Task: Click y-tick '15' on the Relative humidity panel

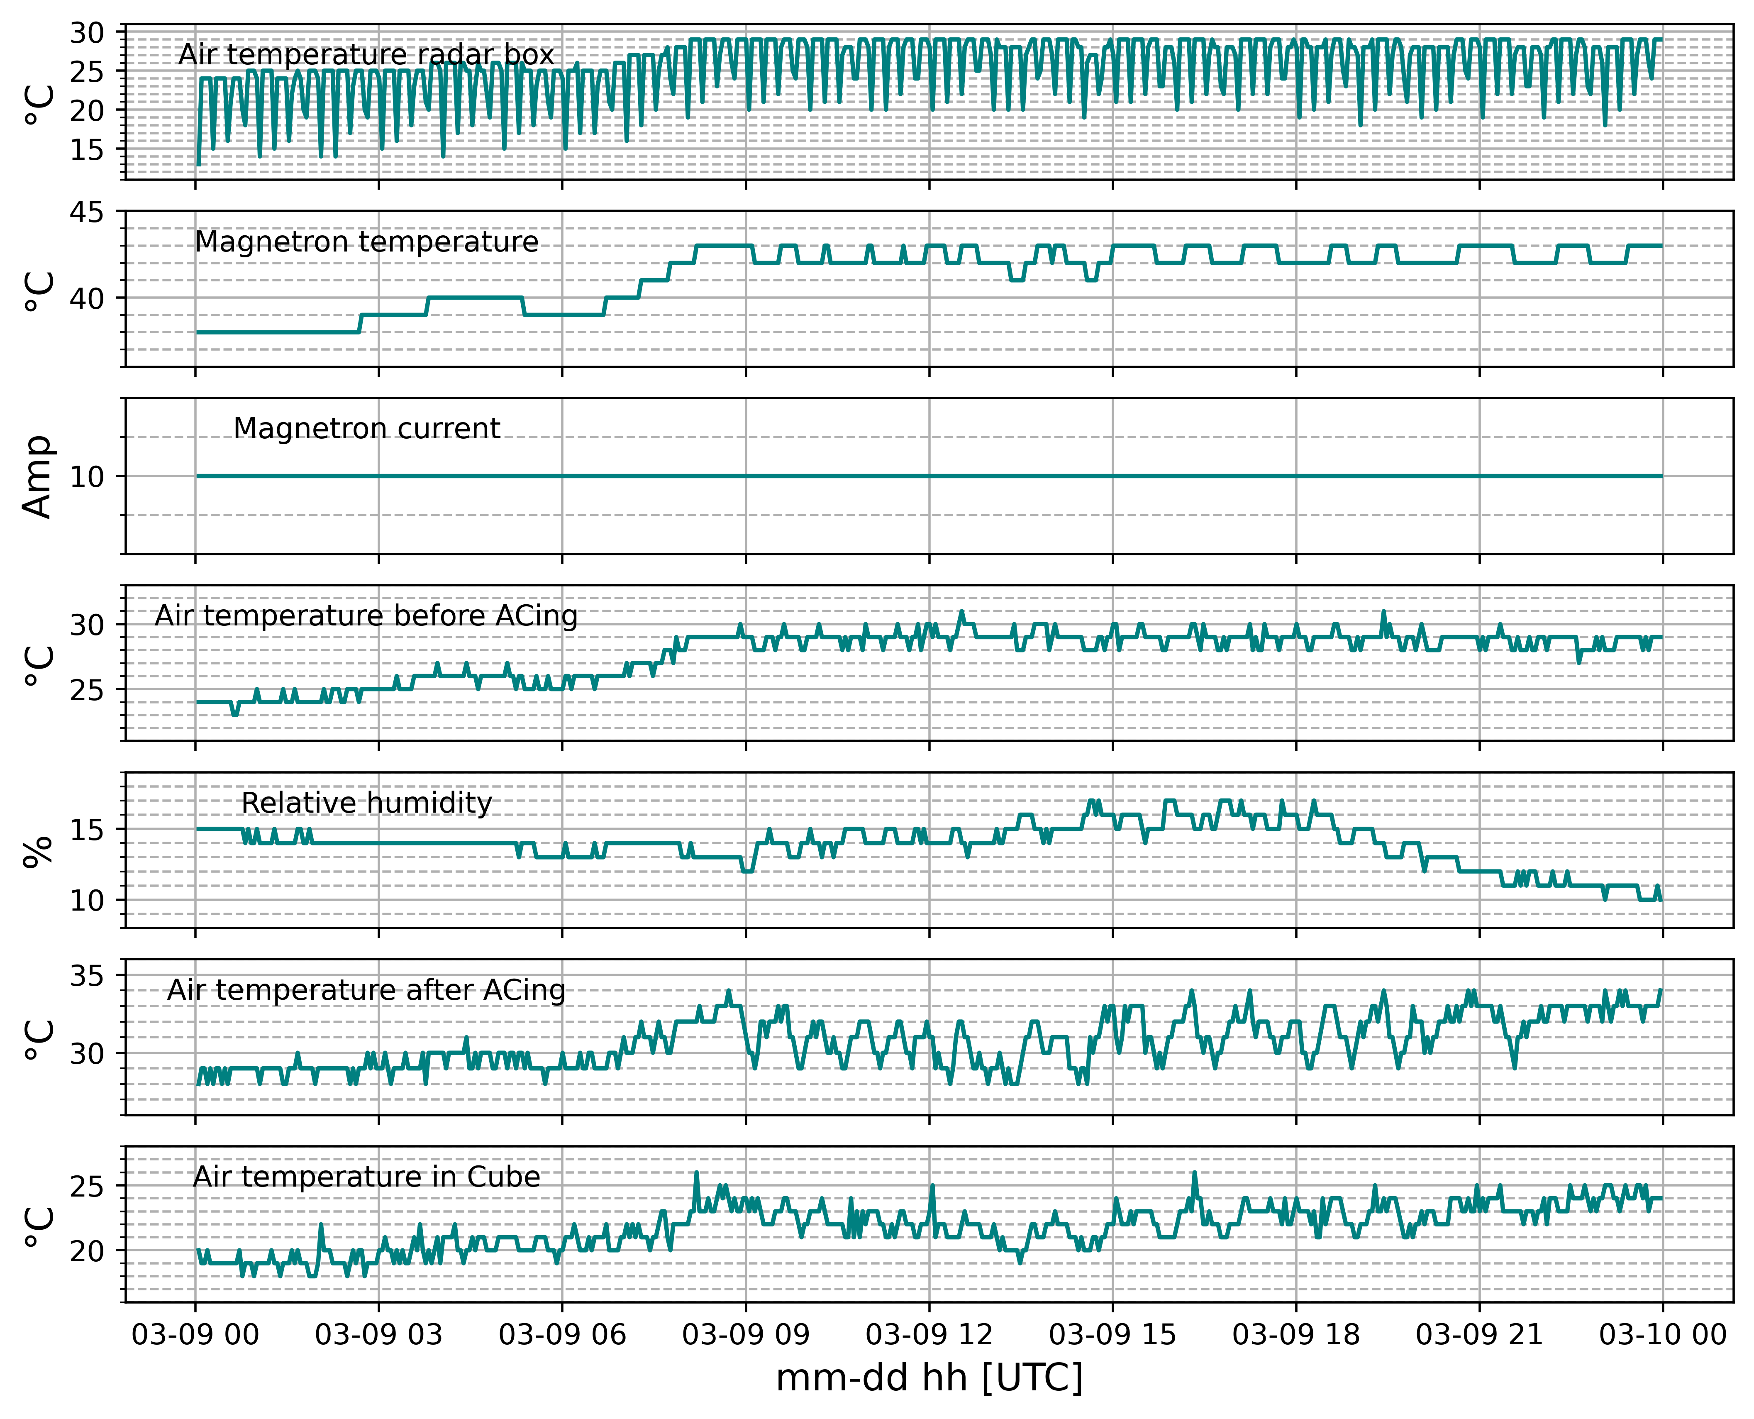Action: [88, 830]
